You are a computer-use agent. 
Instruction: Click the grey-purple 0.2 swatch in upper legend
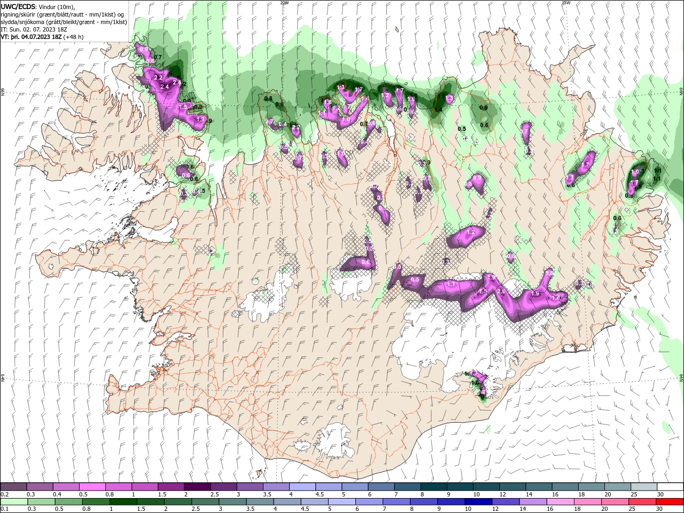point(13,486)
